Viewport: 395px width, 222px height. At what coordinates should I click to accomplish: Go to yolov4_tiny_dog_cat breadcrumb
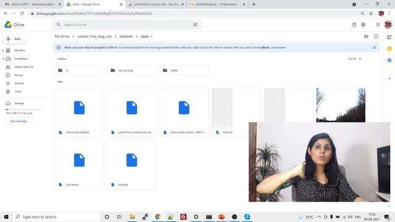94,36
